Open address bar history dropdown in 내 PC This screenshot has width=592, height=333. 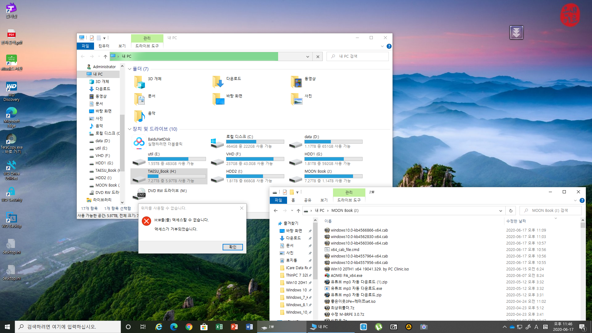(x=307, y=56)
